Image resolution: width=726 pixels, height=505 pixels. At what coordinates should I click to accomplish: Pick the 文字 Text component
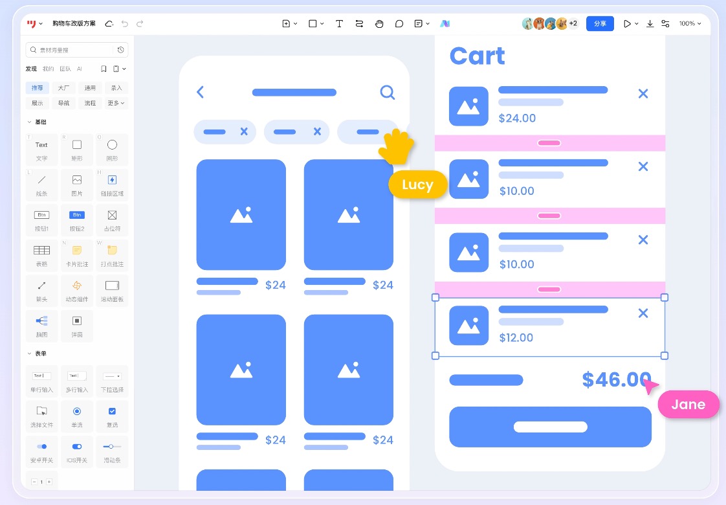[x=41, y=150]
